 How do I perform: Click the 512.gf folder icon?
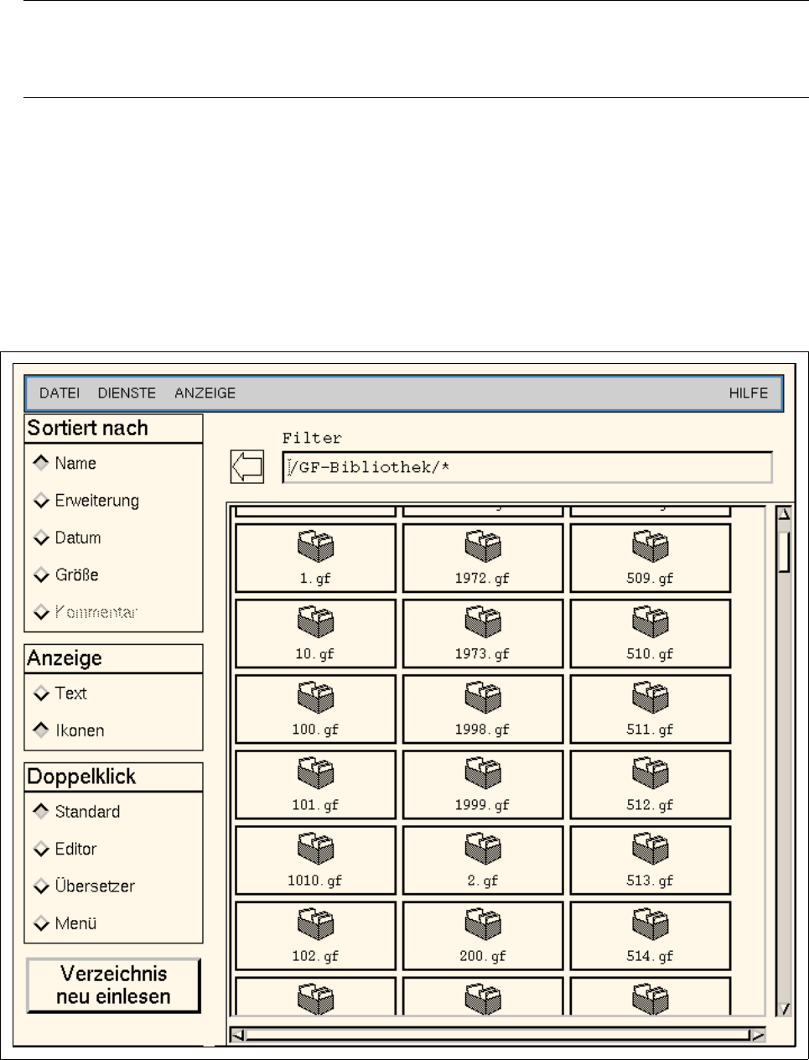click(x=651, y=773)
